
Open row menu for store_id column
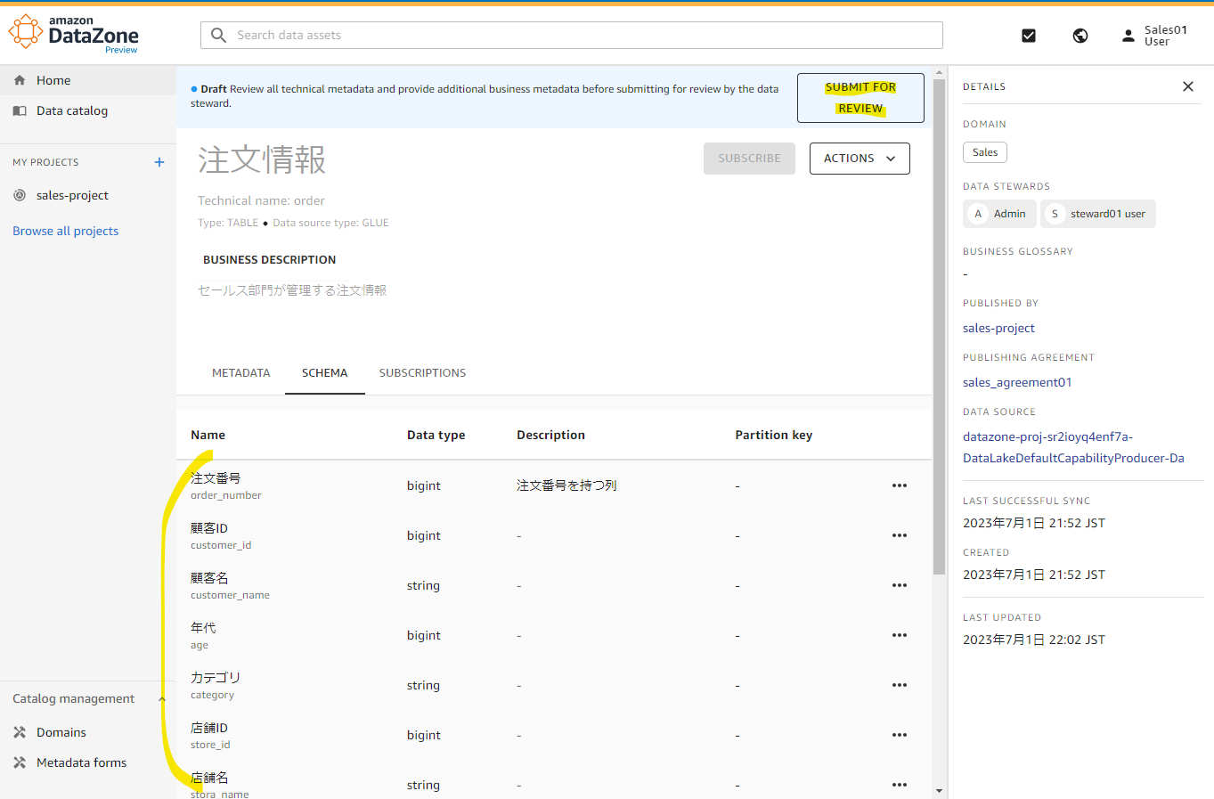coord(900,735)
